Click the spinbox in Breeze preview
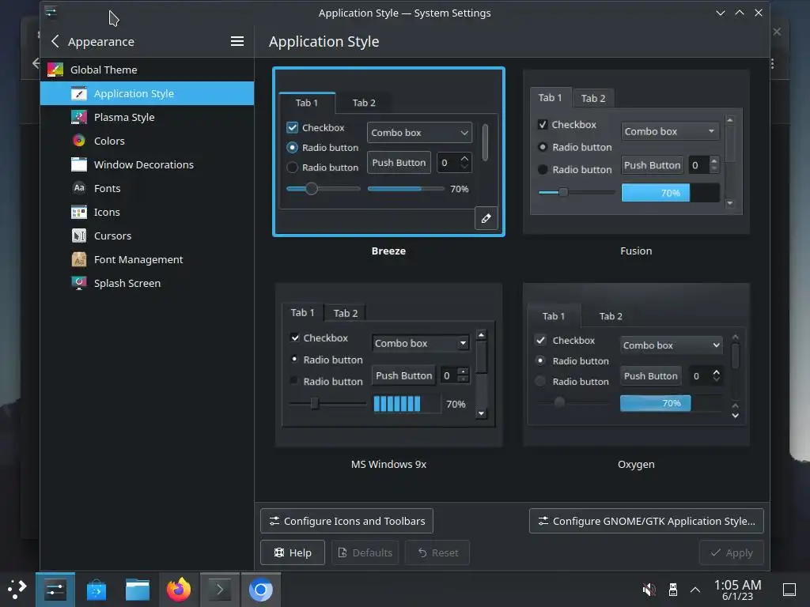 [x=454, y=163]
